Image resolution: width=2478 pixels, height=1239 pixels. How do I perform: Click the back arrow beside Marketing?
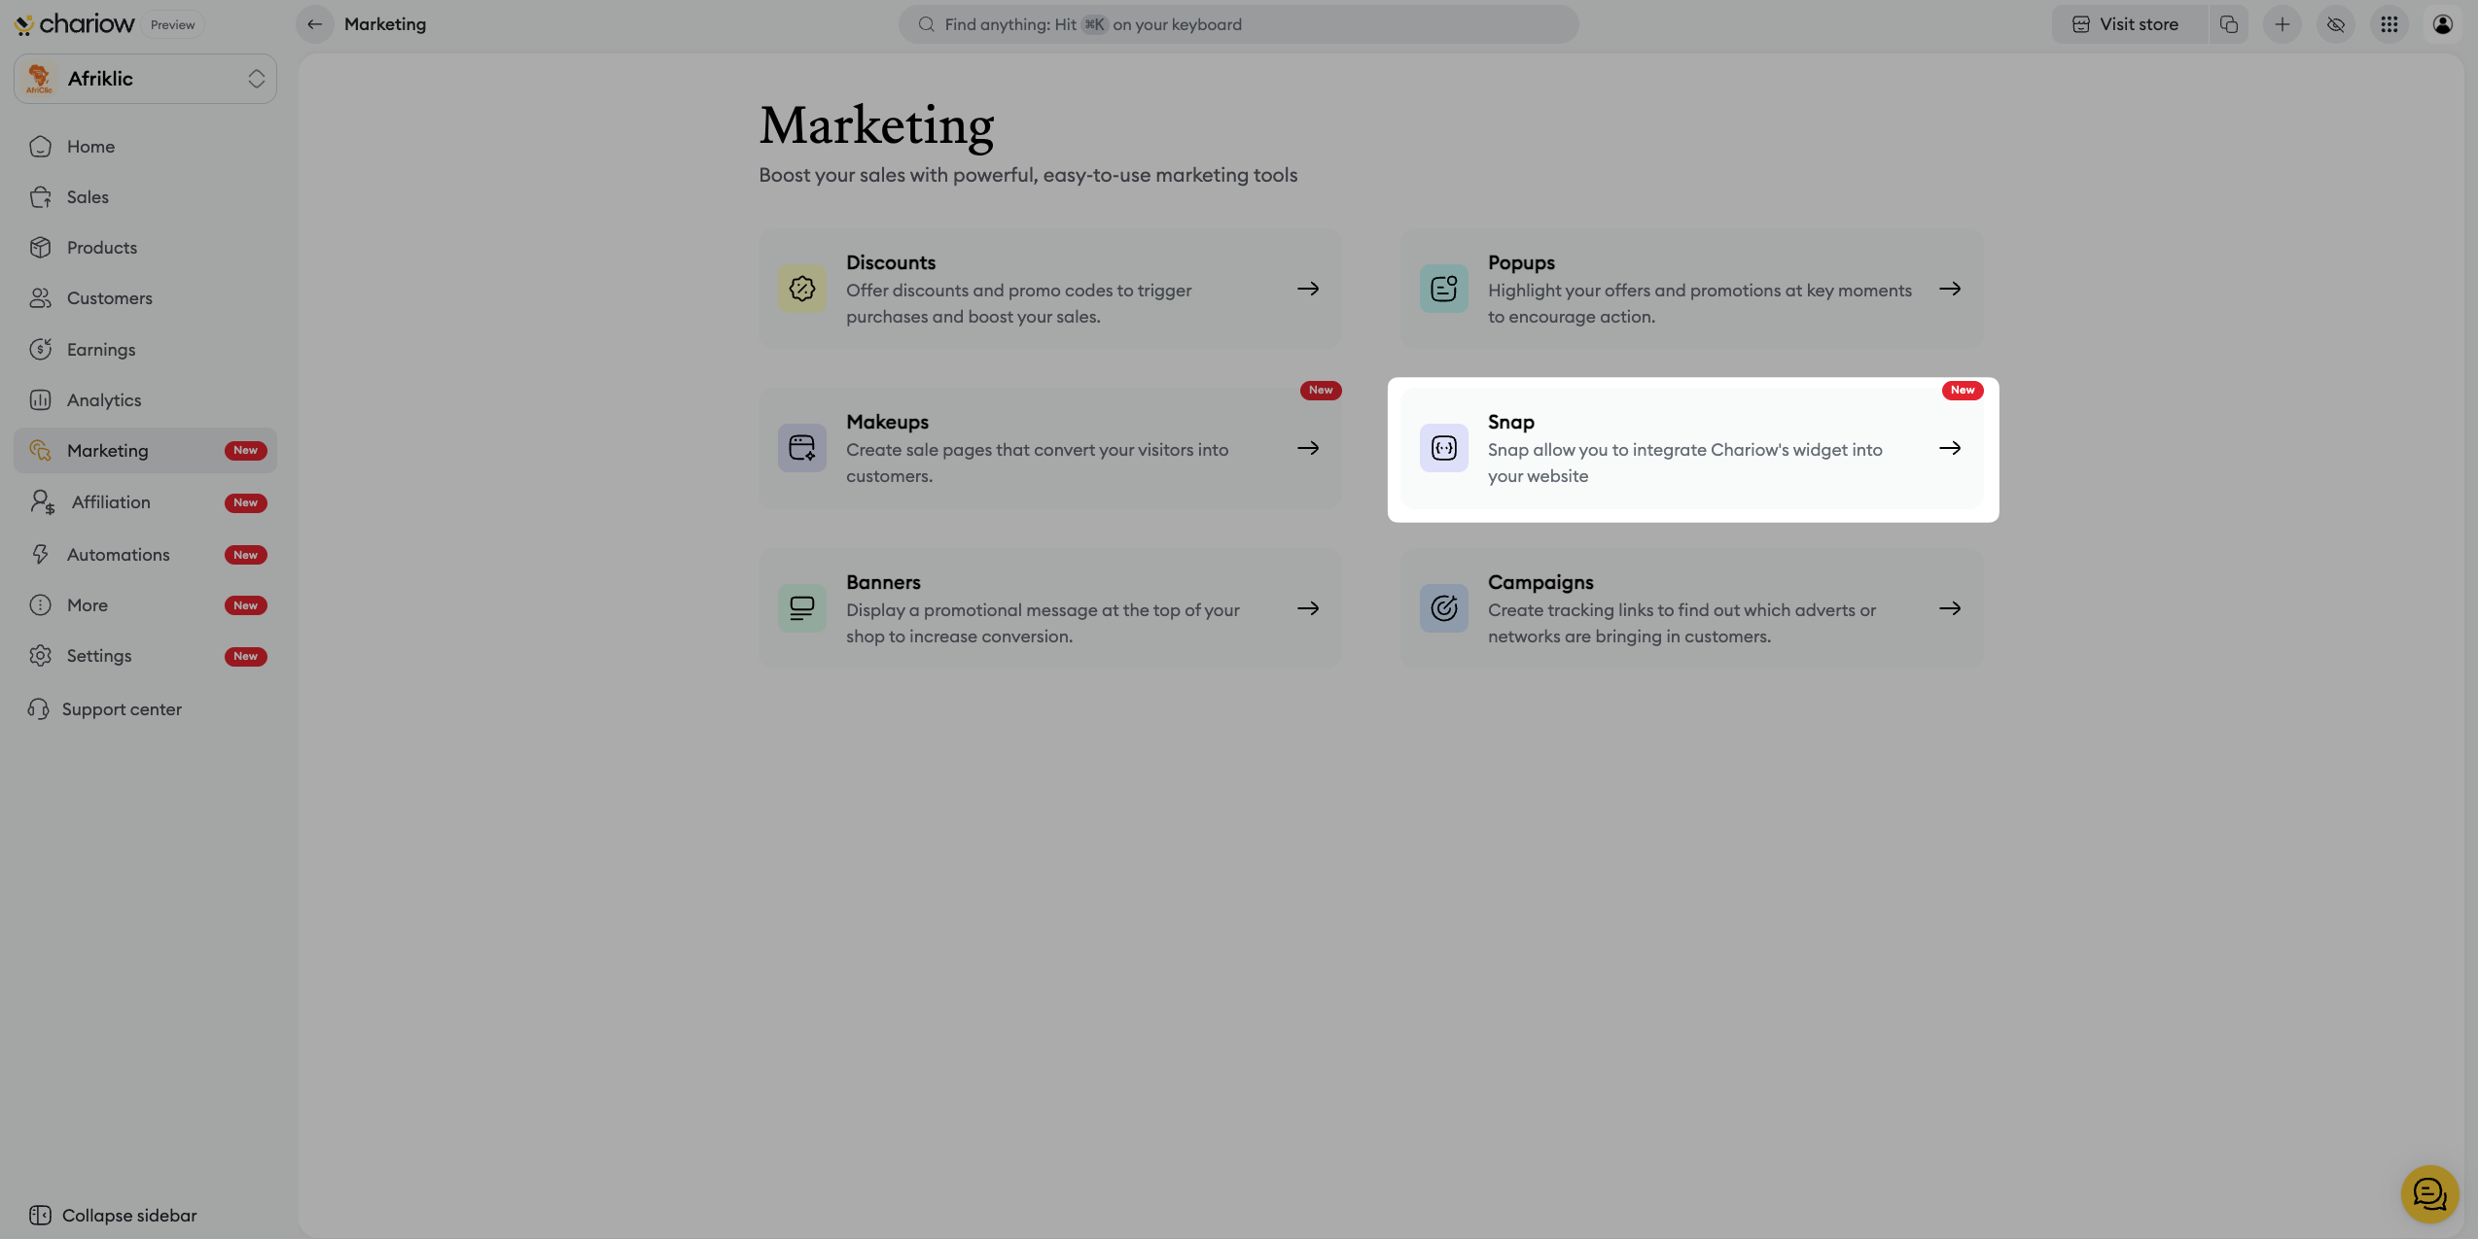coord(314,24)
